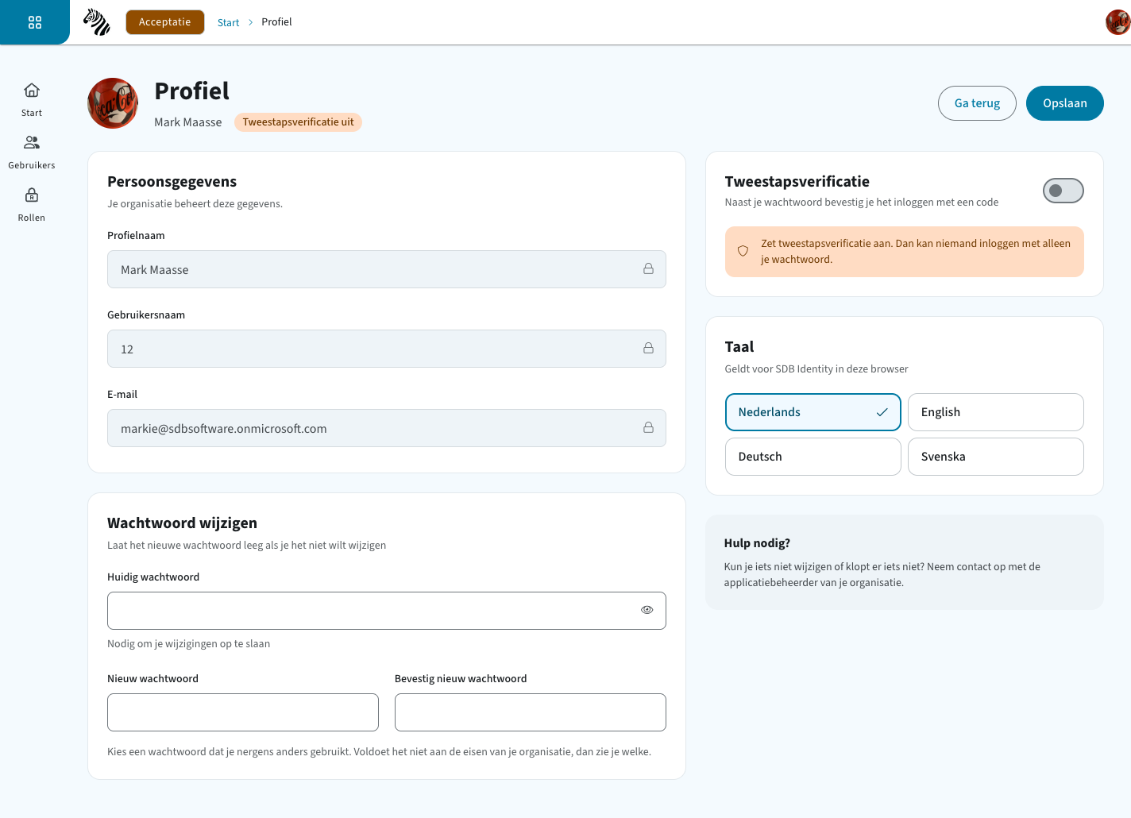Image resolution: width=1131 pixels, height=818 pixels.
Task: Click the Tweestapsverificatie uit badge
Action: 298,122
